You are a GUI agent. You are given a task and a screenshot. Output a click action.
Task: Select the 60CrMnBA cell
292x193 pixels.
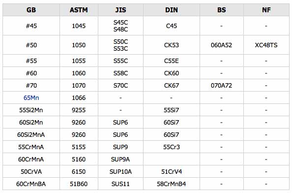(x=31, y=184)
